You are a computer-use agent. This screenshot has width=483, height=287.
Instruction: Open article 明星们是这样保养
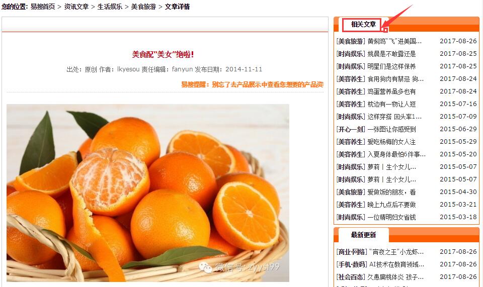pos(391,66)
